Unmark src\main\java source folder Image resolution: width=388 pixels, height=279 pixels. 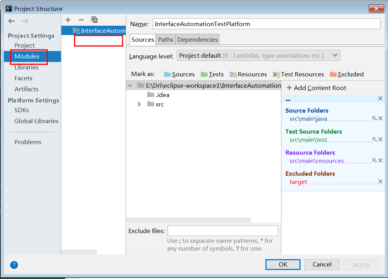click(381, 118)
